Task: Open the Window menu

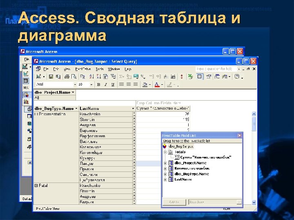Action: click(x=114, y=69)
